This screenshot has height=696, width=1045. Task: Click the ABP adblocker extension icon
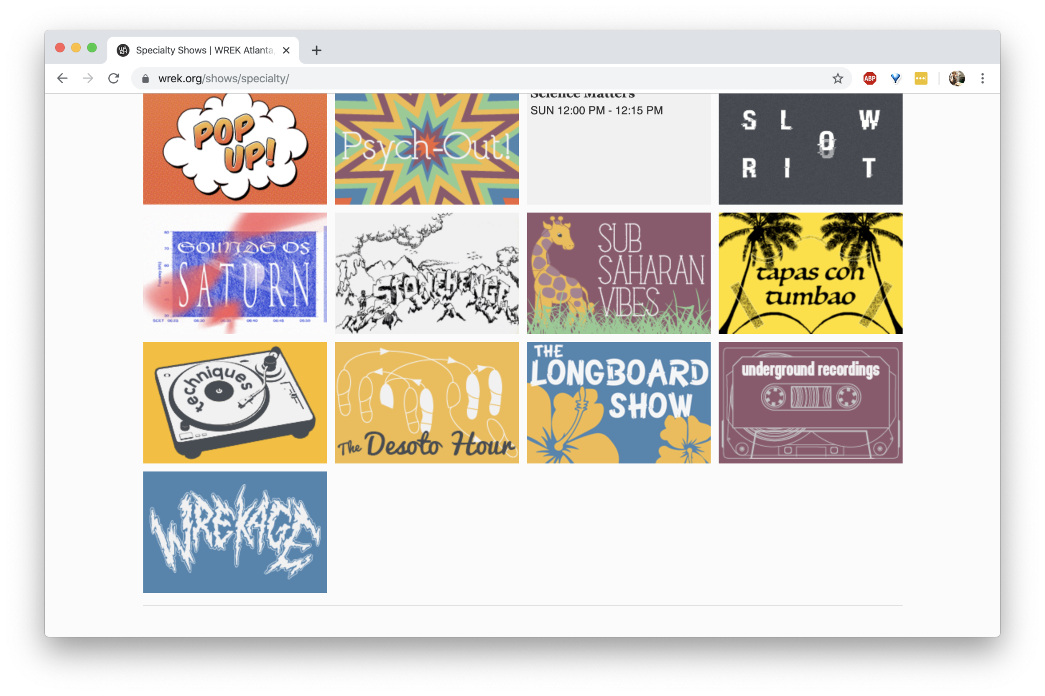869,78
